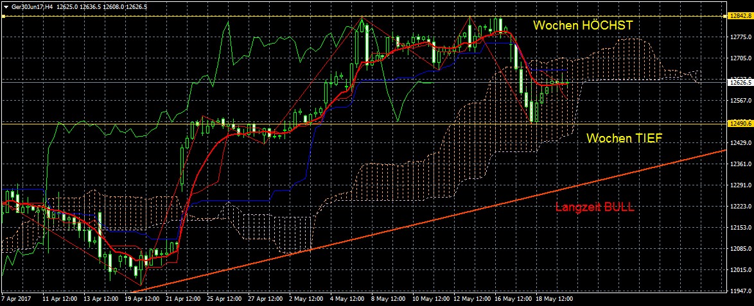Click the '11 Apr 12:00' time label
The height and width of the screenshot is (306, 754).
pos(60,299)
